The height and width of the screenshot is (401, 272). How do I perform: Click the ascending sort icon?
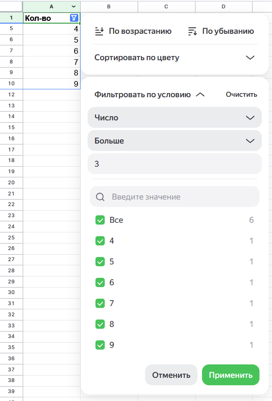coord(99,31)
